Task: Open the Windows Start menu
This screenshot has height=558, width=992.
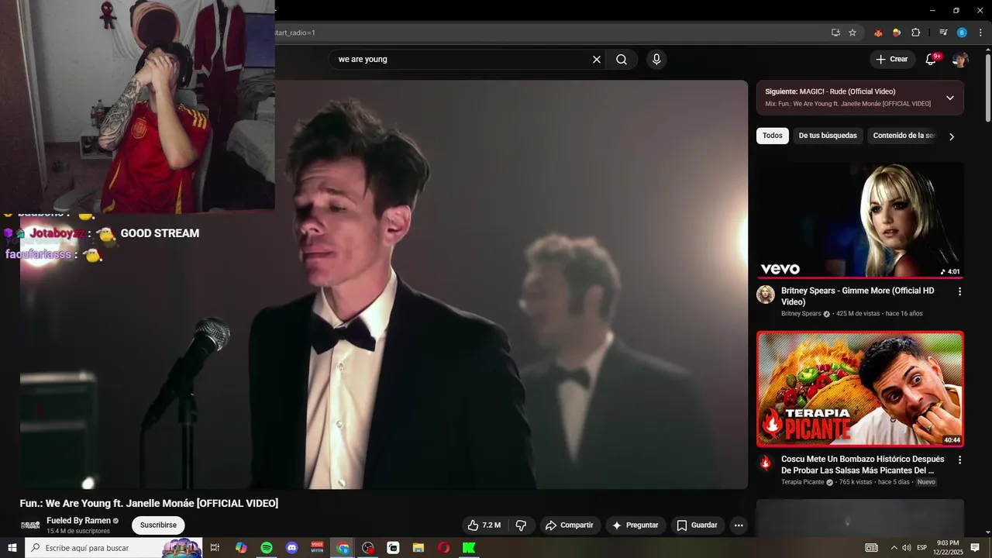Action: (12, 548)
